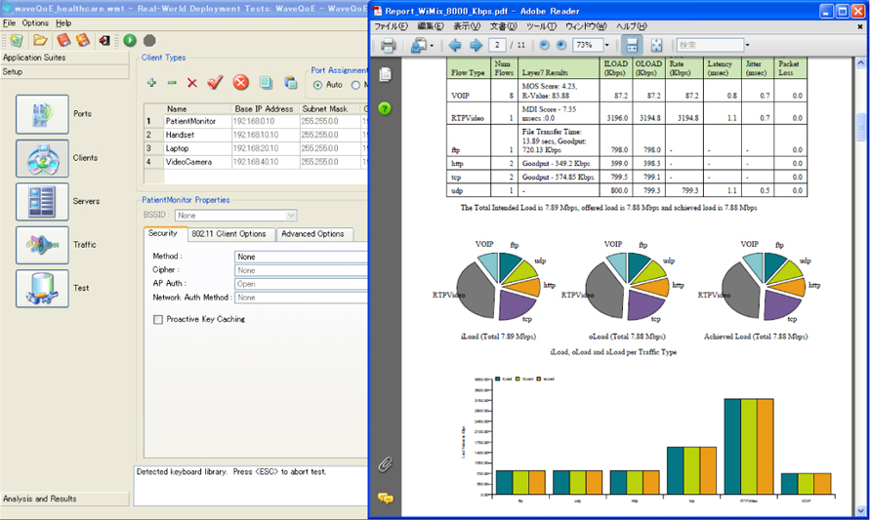Open the Test setup panel icon
This screenshot has width=870, height=520.
[x=42, y=288]
